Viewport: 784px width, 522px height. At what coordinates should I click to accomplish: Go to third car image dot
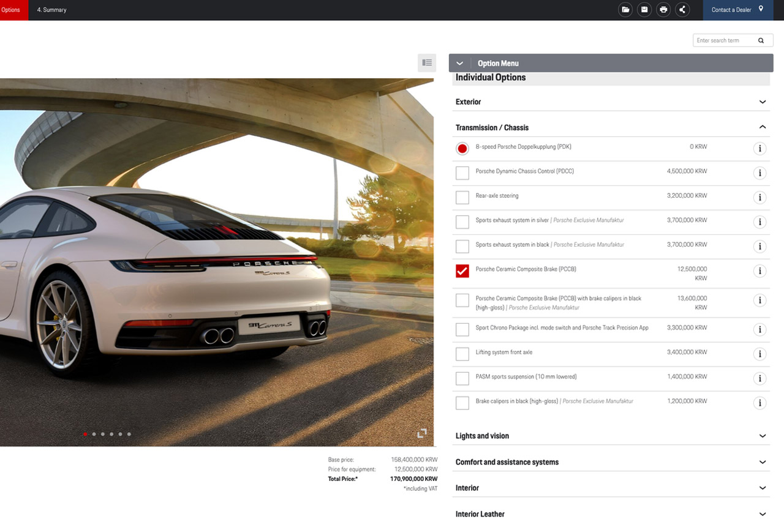tap(102, 434)
